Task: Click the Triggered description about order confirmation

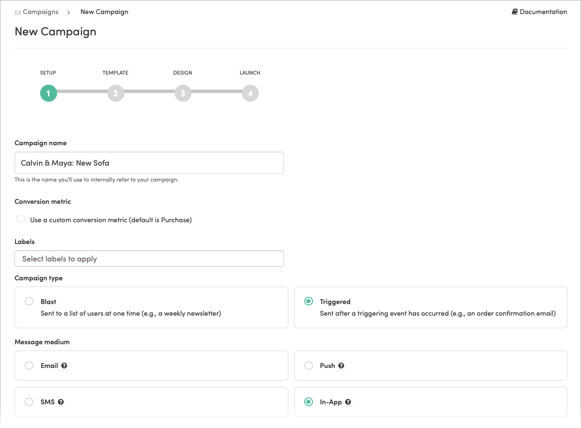Action: [x=438, y=313]
